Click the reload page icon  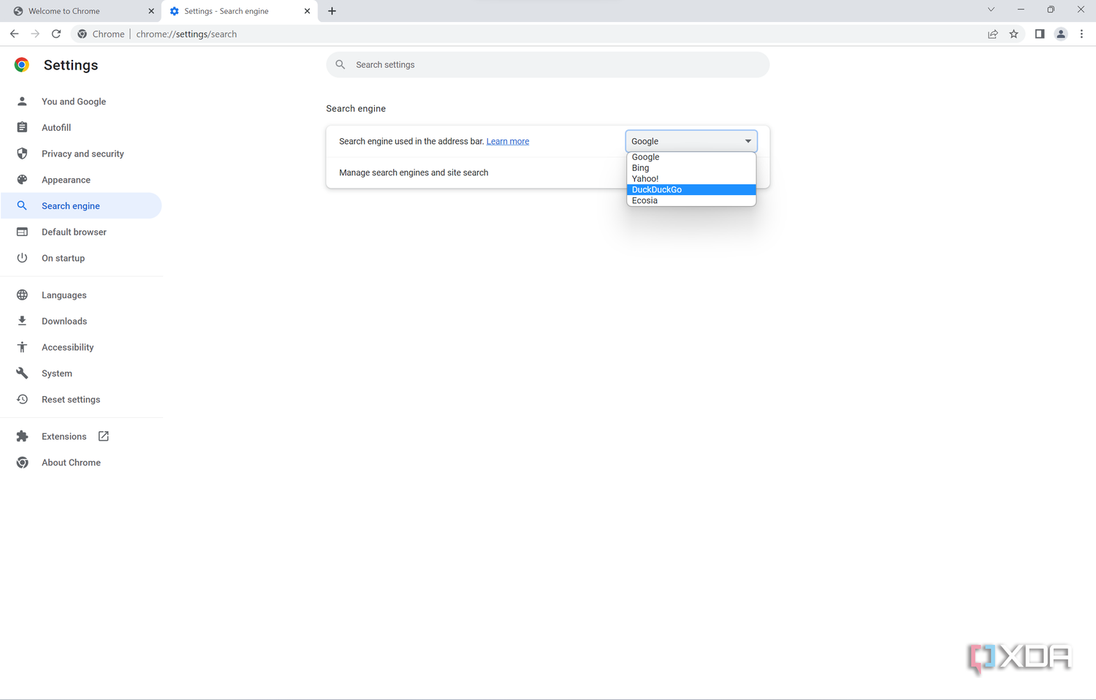(x=56, y=34)
